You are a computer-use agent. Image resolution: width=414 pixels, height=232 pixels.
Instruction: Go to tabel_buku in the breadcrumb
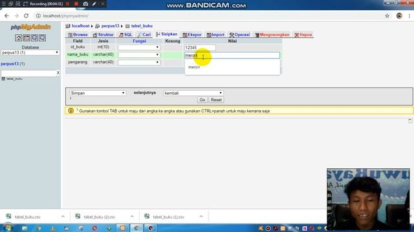pos(142,26)
